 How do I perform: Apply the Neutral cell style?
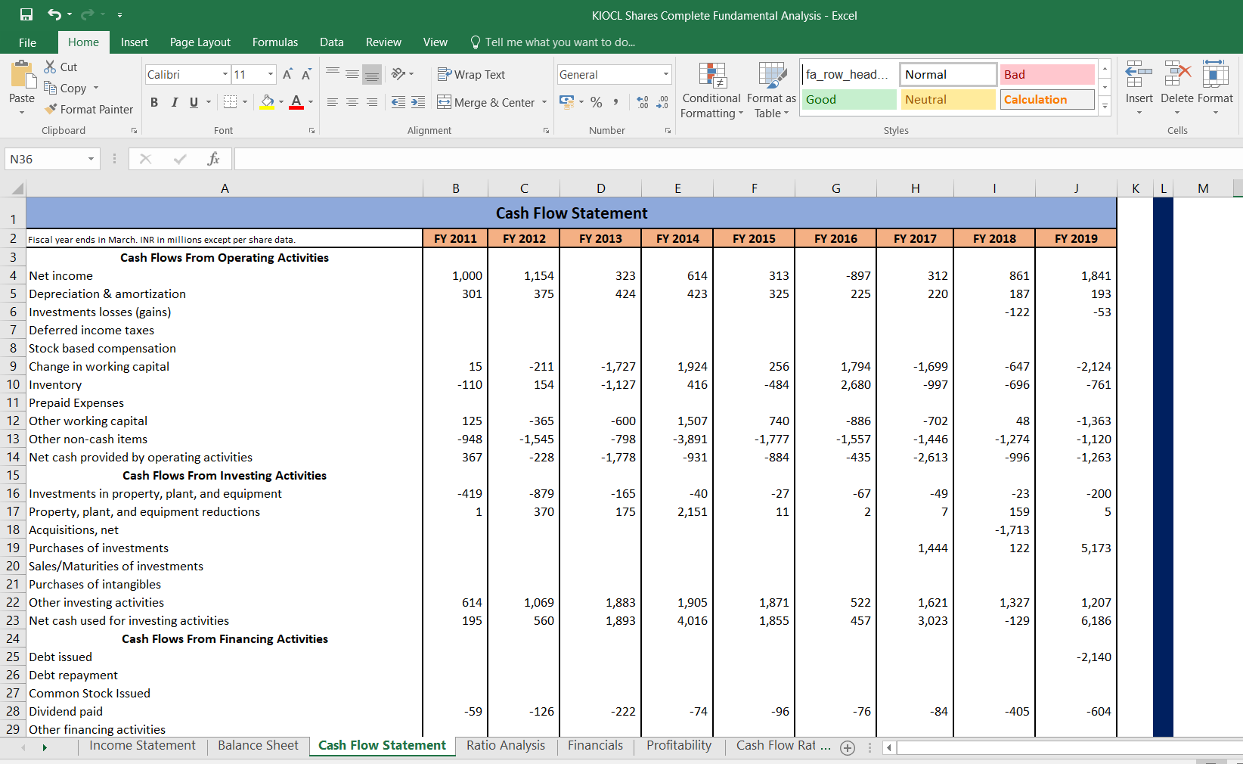coord(948,100)
